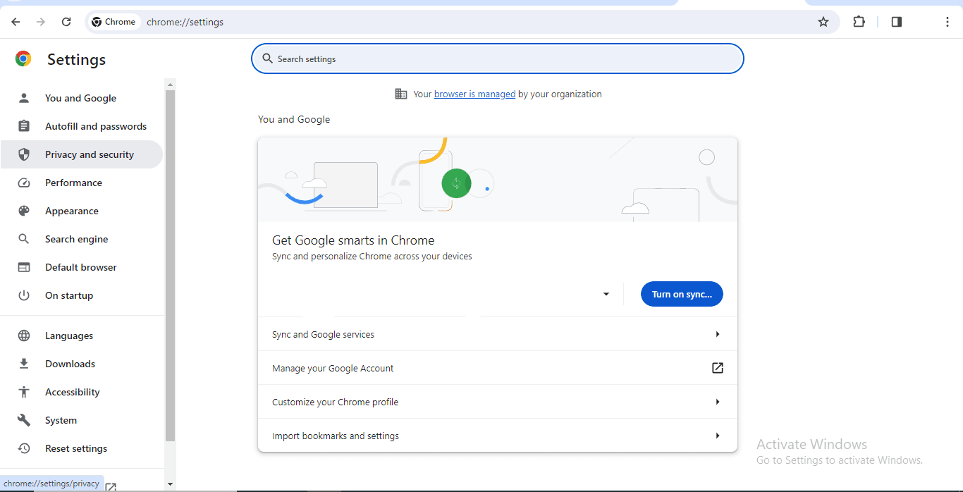Viewport: 963px width, 492px height.
Task: Click the sidebar scrollbar down arrow
Action: click(x=170, y=484)
